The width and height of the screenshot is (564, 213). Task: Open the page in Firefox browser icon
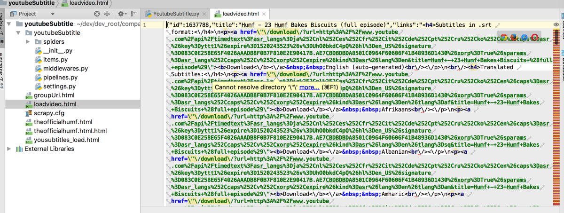pos(514,37)
